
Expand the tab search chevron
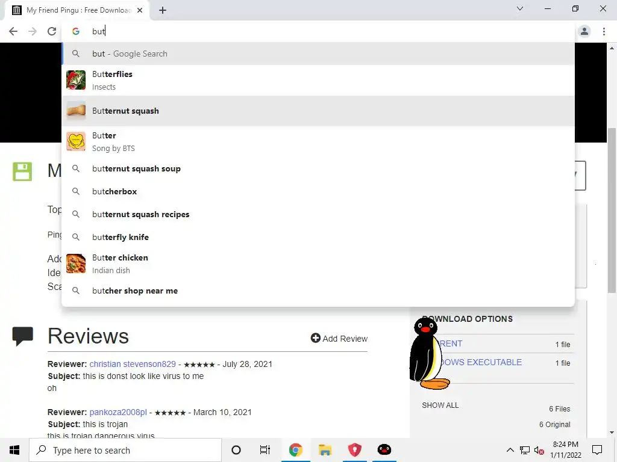click(520, 8)
